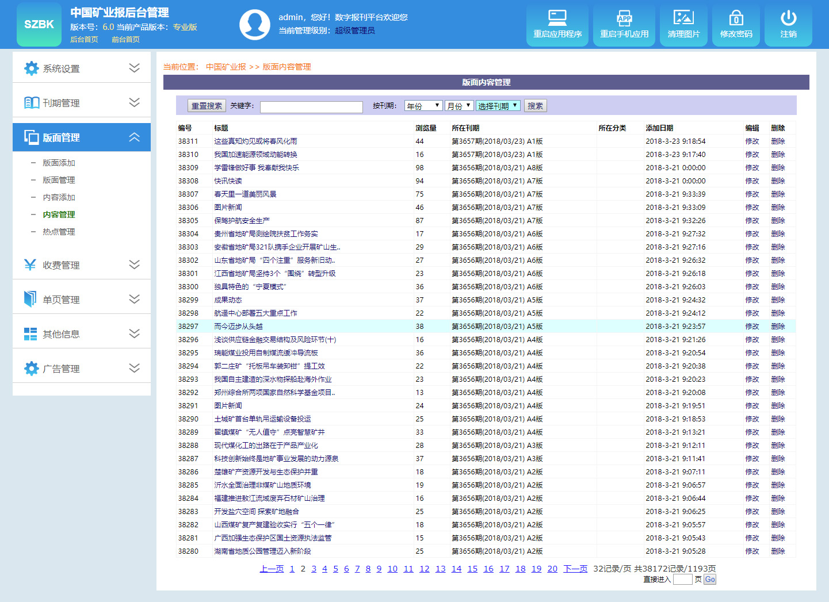Viewport: 829px width, 602px height.
Task: Click the 关键字 keyword input field
Action: click(311, 107)
